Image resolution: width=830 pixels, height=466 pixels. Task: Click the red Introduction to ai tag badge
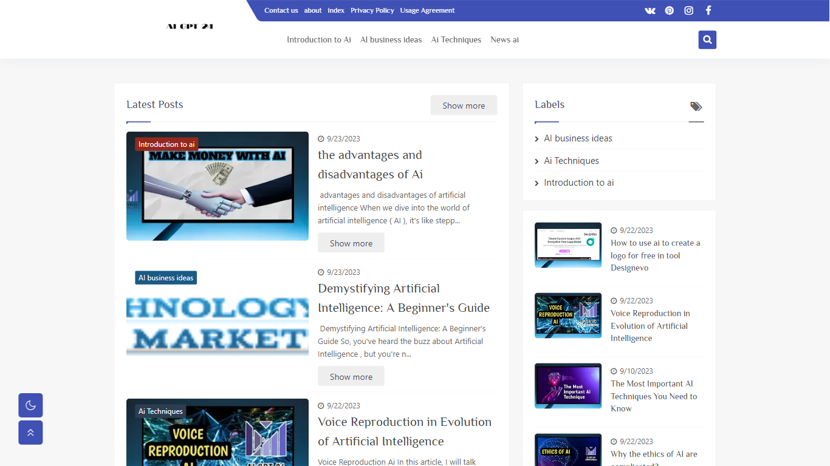pyautogui.click(x=166, y=144)
